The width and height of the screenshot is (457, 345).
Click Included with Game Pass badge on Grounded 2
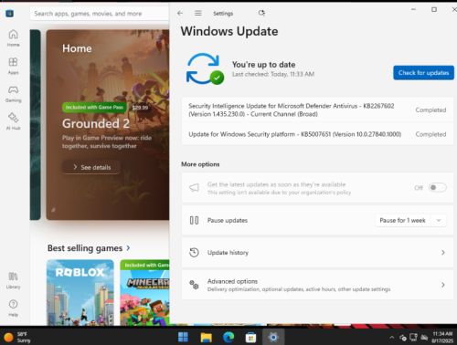pos(94,108)
